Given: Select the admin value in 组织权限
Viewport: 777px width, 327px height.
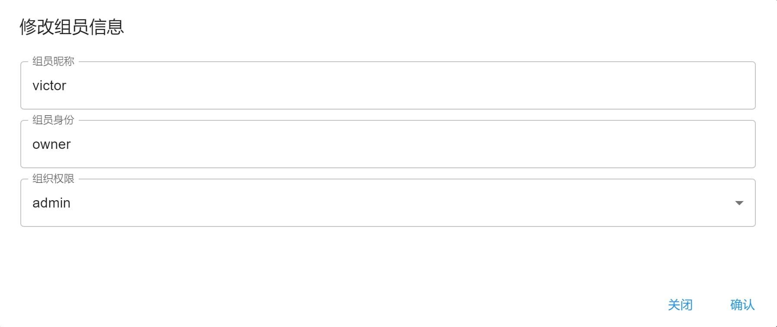Looking at the screenshot, I should tap(51, 203).
